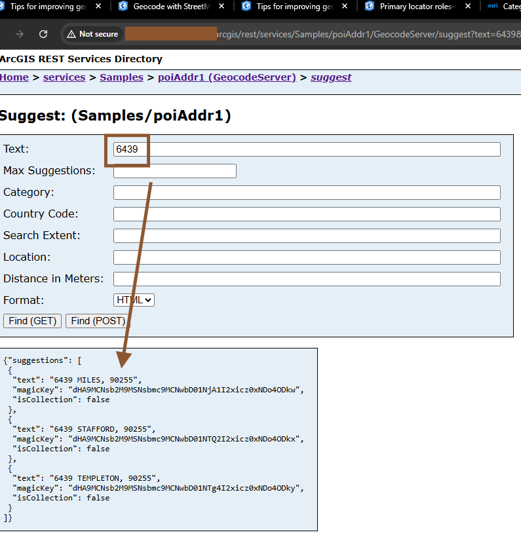
Task: Click the Search Extent input field
Action: pos(307,235)
